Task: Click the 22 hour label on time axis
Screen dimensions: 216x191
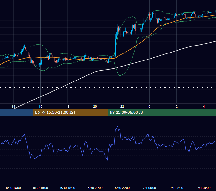Action: click(122, 107)
